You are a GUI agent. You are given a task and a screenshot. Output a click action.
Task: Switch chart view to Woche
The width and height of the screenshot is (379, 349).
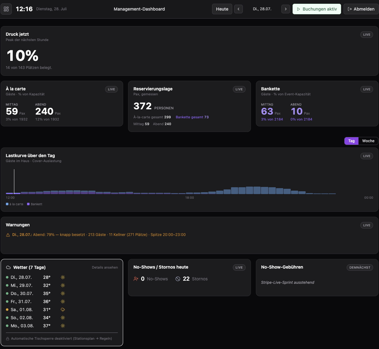coord(368,141)
